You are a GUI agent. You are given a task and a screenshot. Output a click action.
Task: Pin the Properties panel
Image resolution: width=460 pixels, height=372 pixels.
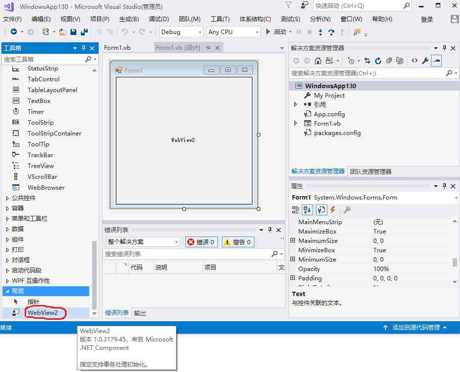click(x=444, y=186)
